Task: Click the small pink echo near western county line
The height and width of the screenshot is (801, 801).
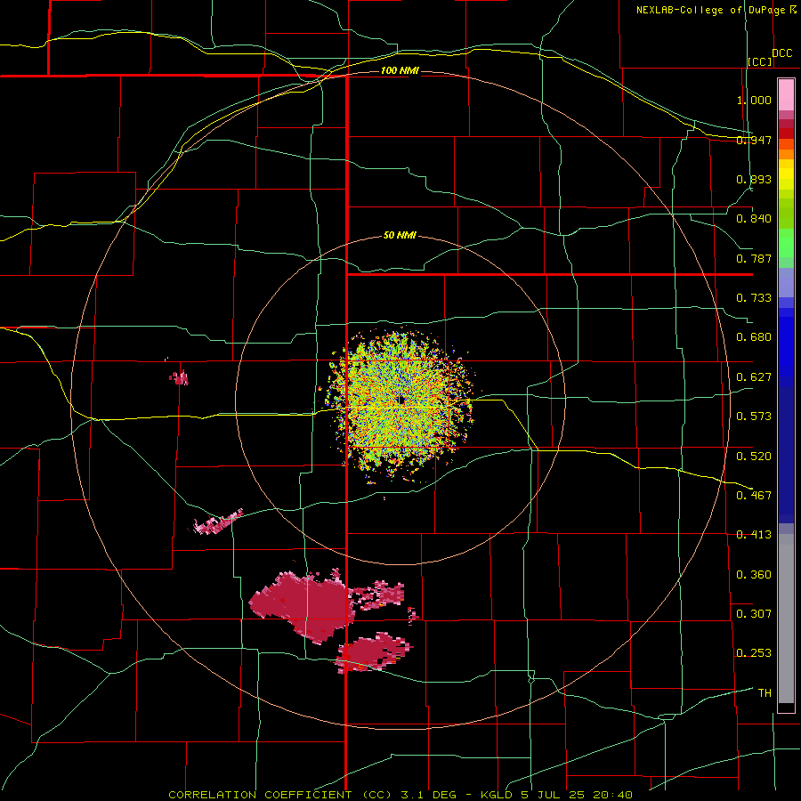Action: click(x=179, y=378)
